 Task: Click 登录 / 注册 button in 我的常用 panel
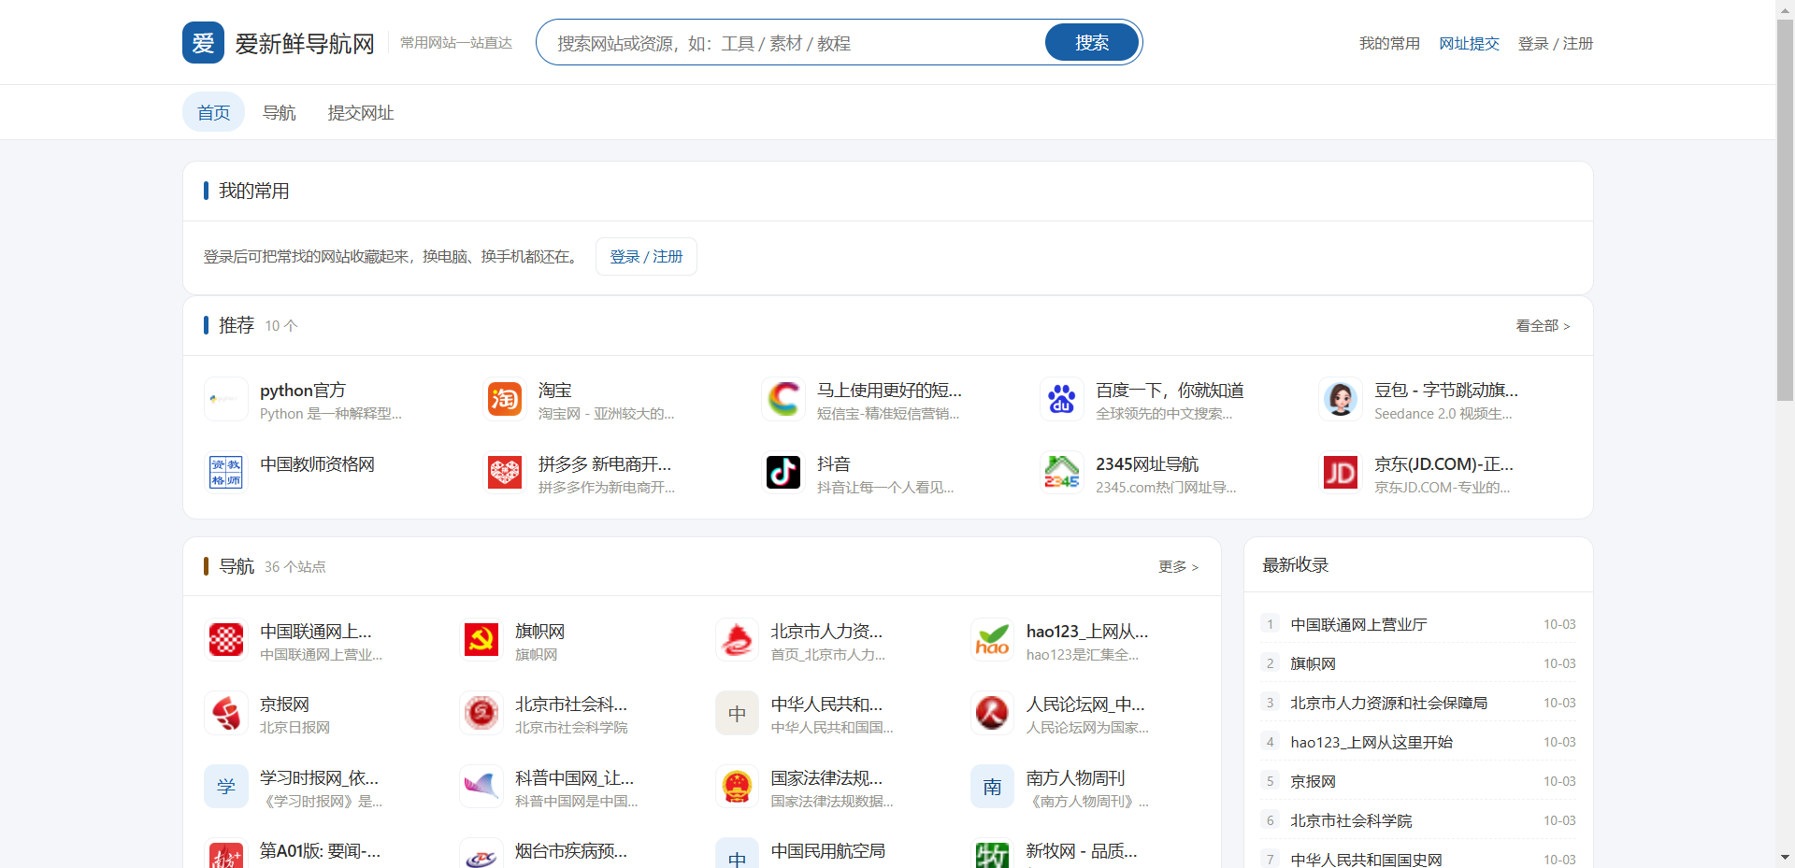[x=646, y=257]
